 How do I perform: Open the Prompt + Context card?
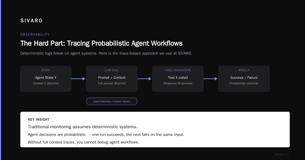[x=112, y=79]
